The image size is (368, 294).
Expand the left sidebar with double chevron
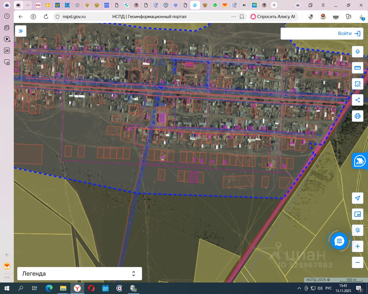pos(21,31)
